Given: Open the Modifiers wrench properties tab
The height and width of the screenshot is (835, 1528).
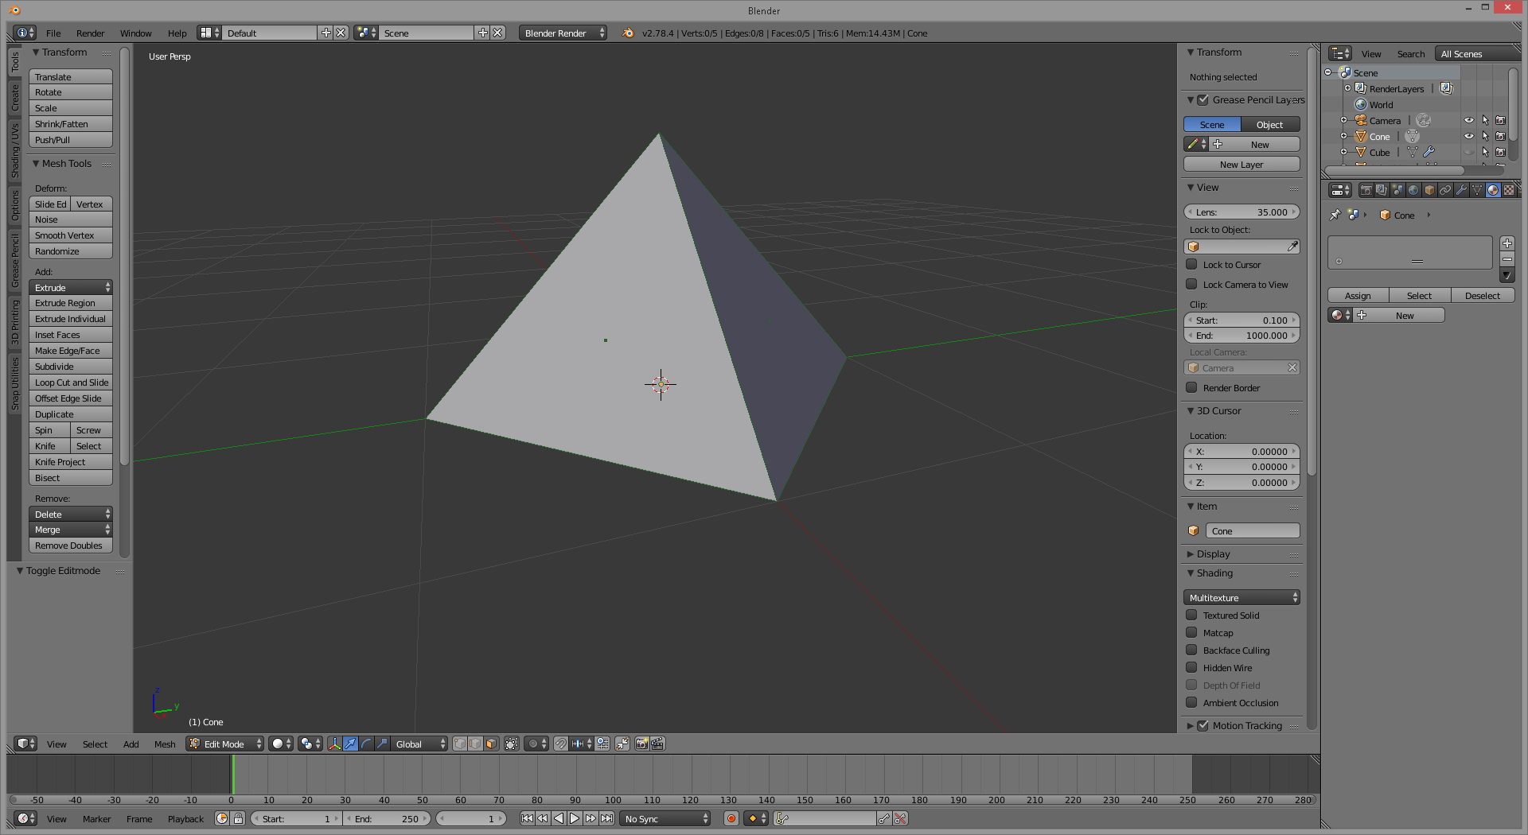Looking at the screenshot, I should (x=1461, y=190).
